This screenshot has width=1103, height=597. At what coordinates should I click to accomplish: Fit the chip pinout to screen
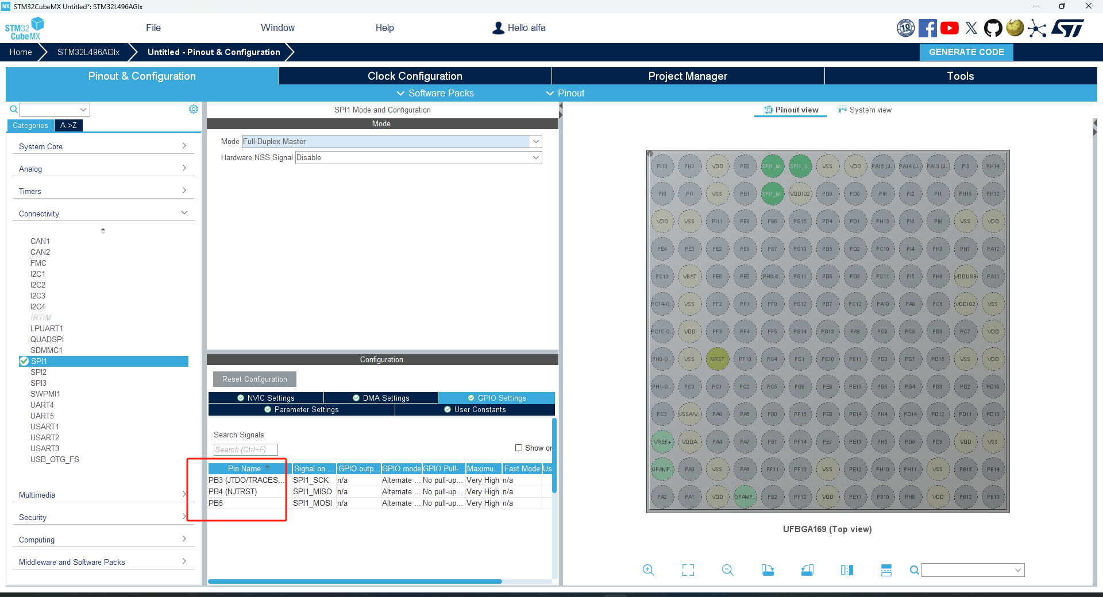[x=688, y=570]
